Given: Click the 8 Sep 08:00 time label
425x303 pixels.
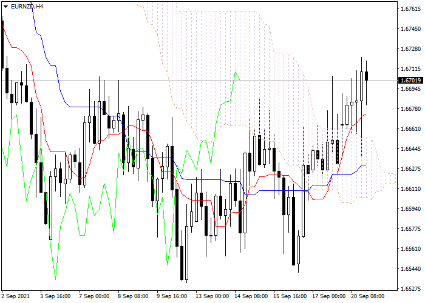Looking at the screenshot, I should coord(133,296).
